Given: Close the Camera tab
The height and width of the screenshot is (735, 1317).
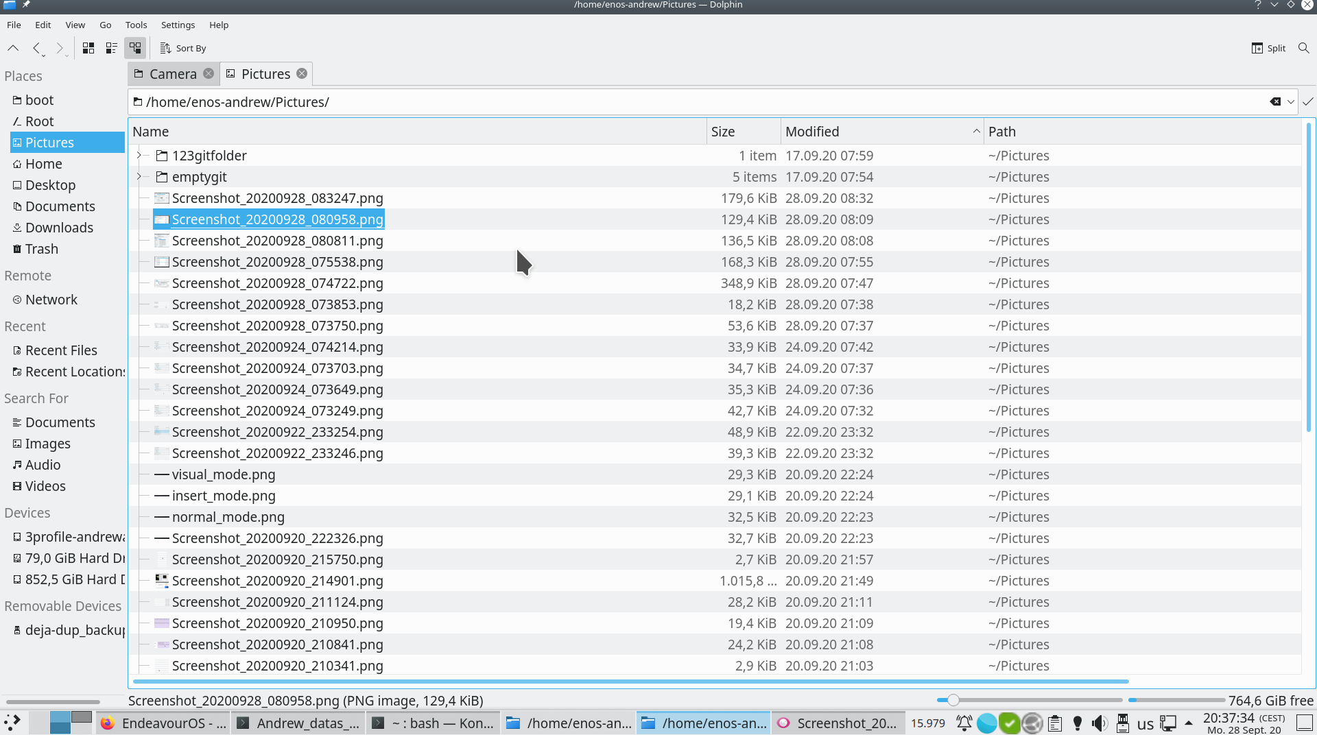Looking at the screenshot, I should coord(209,74).
